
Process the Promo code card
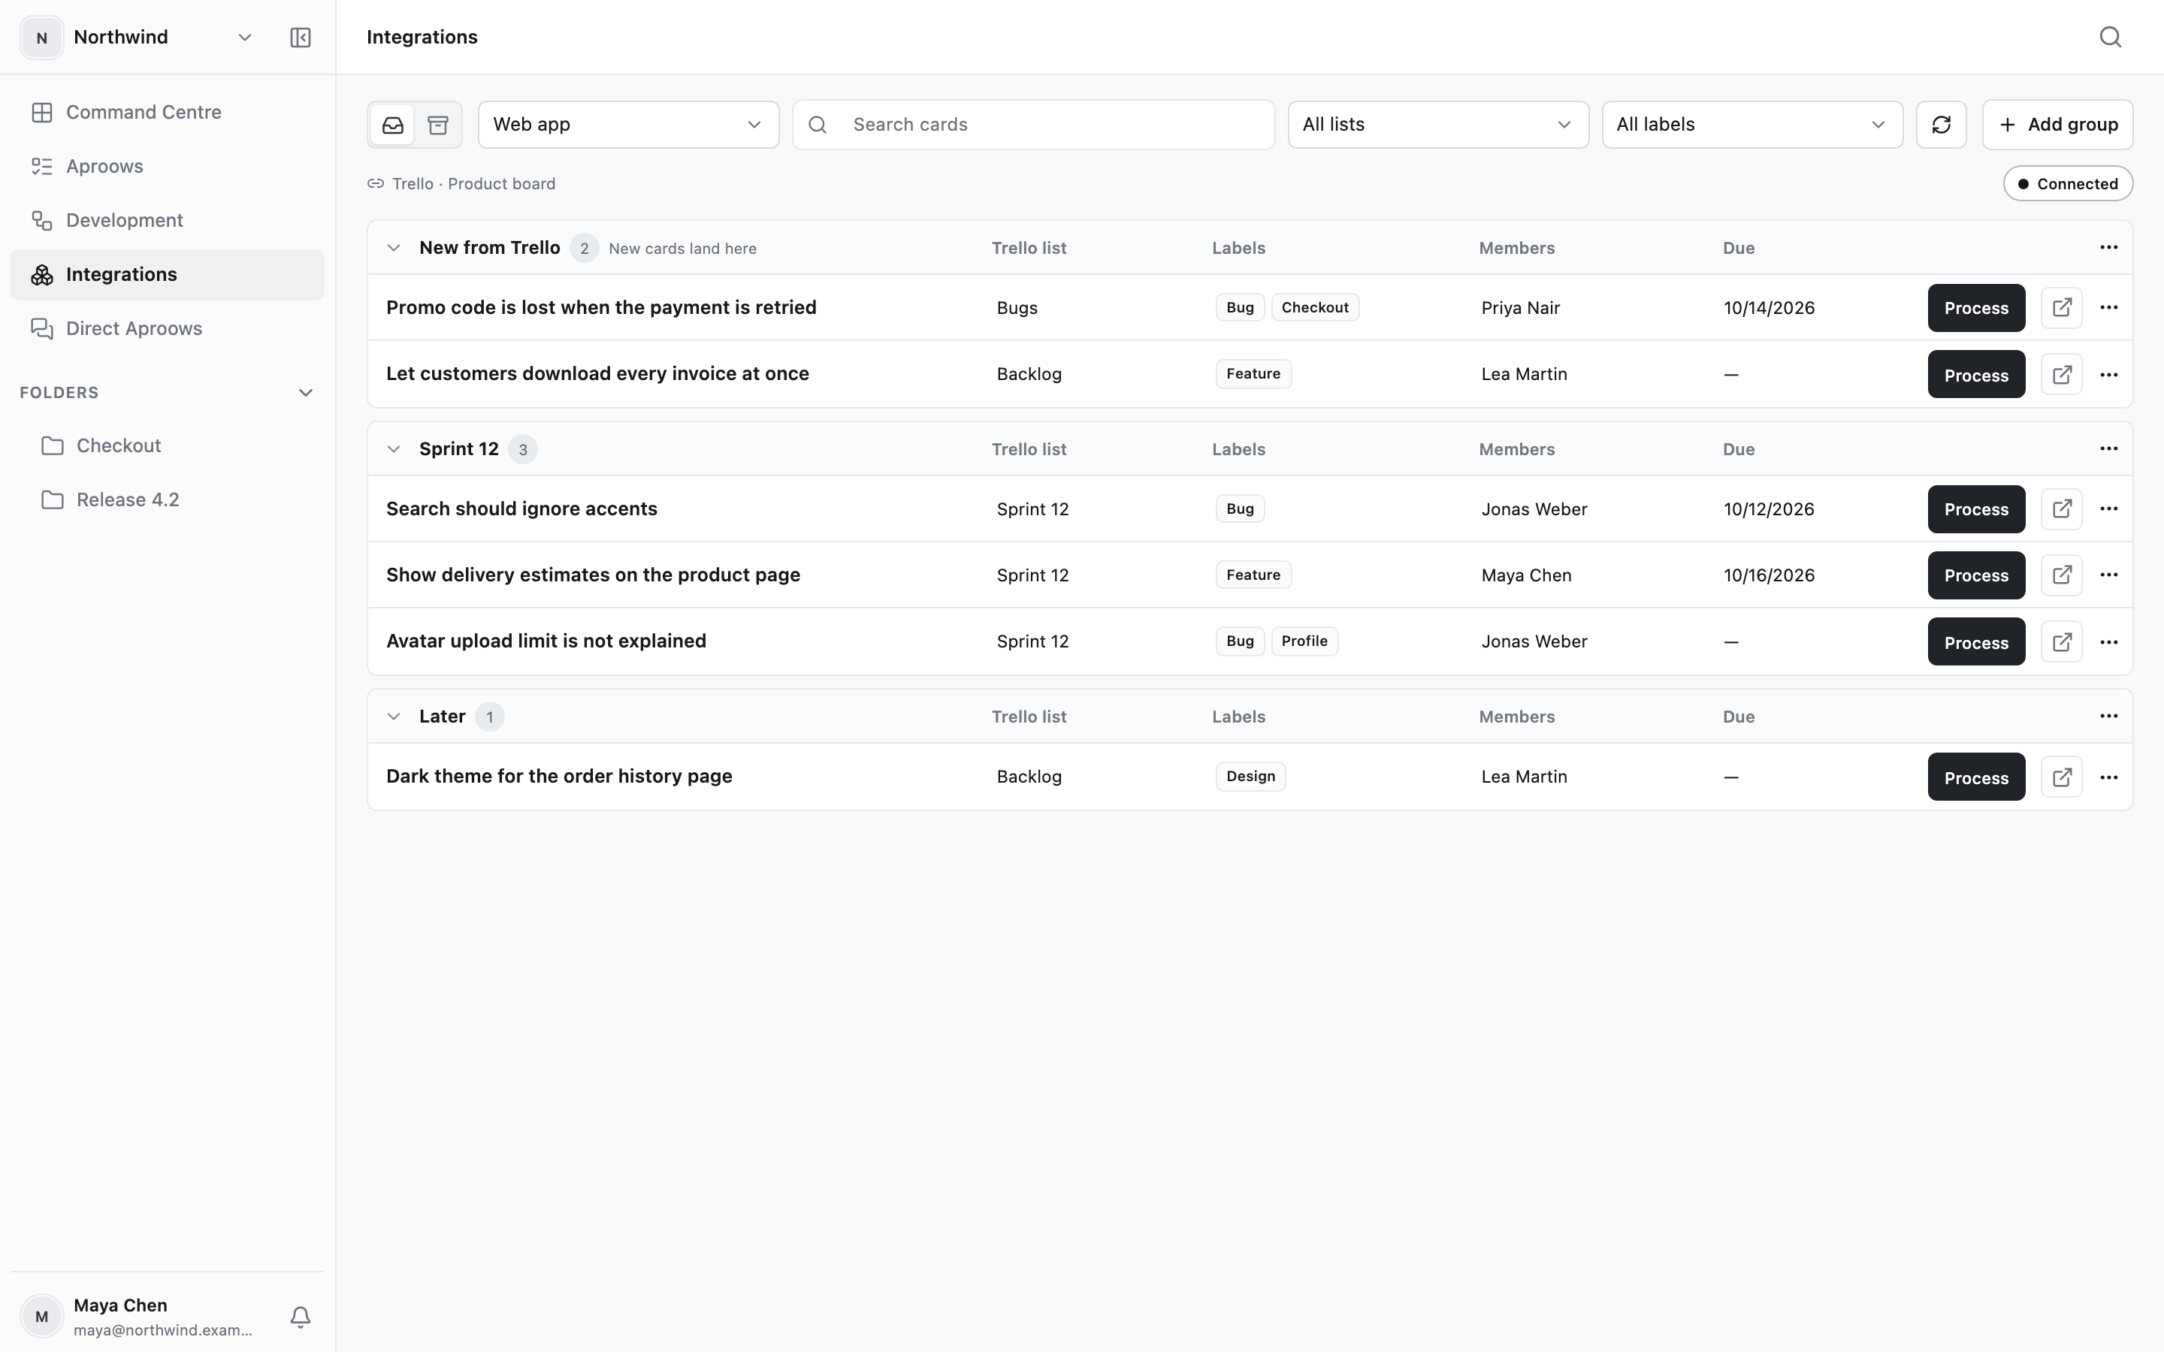pos(1976,308)
